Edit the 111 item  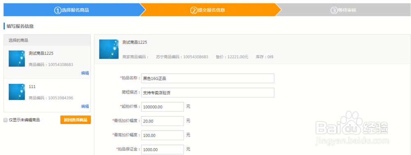(85, 106)
